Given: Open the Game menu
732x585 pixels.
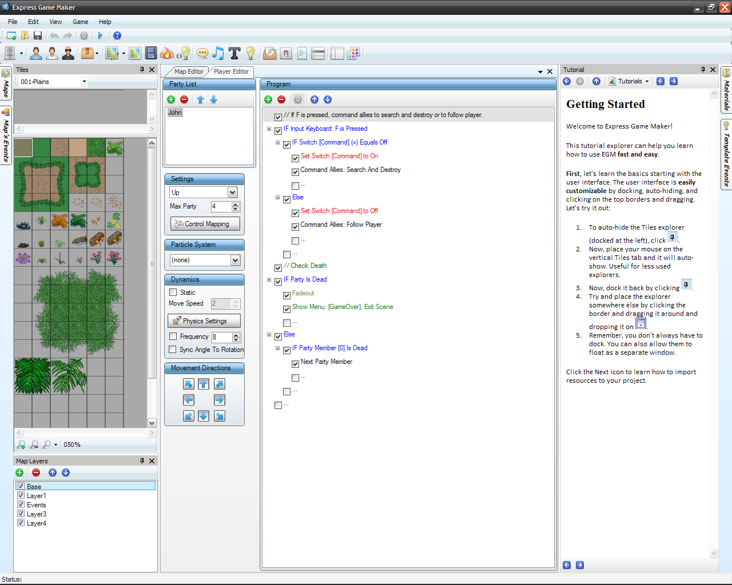Looking at the screenshot, I should [x=80, y=22].
